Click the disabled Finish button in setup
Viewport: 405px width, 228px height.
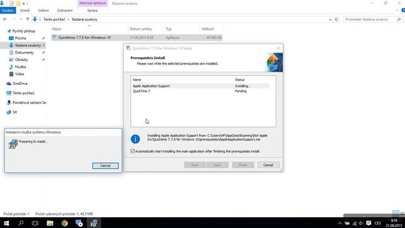[243, 165]
